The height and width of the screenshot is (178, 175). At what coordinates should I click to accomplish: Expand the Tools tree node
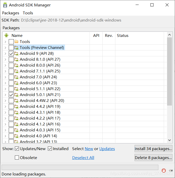[x=5, y=42]
